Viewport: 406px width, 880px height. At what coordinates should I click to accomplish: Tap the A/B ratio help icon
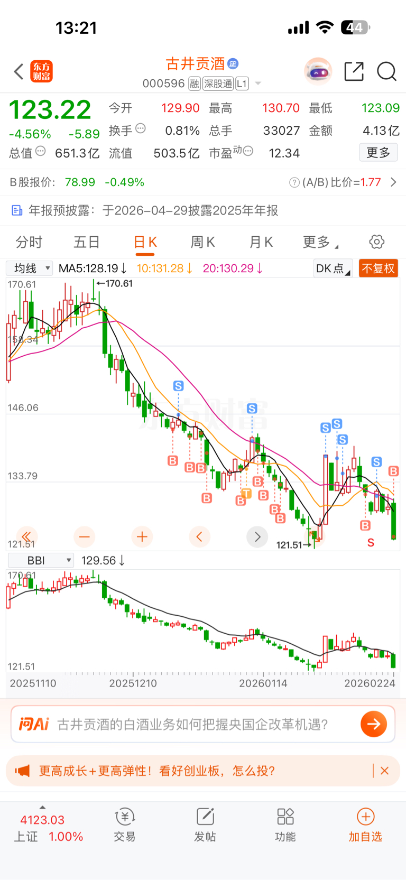pos(294,182)
